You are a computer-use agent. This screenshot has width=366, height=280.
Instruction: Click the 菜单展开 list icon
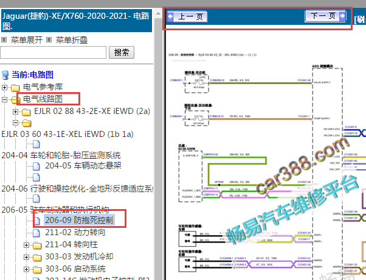[4, 40]
